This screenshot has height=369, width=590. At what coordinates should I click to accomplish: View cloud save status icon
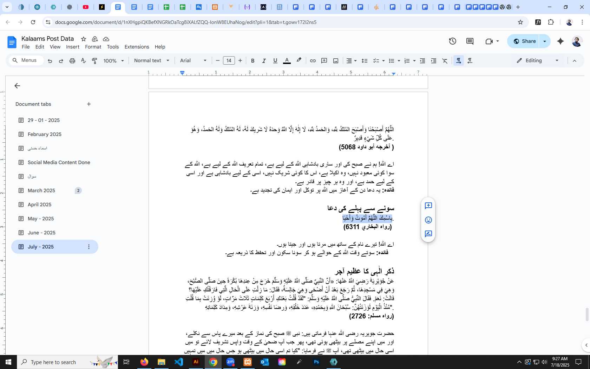click(106, 39)
